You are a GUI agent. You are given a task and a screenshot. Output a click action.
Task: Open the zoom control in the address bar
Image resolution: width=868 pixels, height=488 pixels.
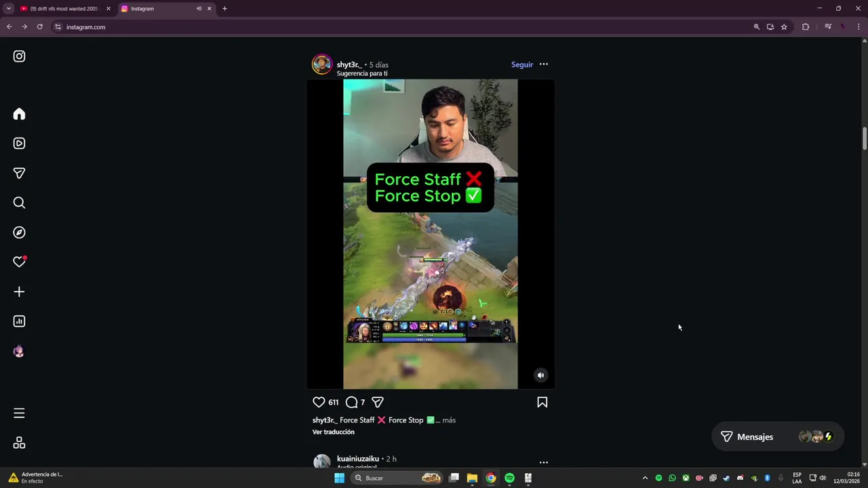coord(757,27)
